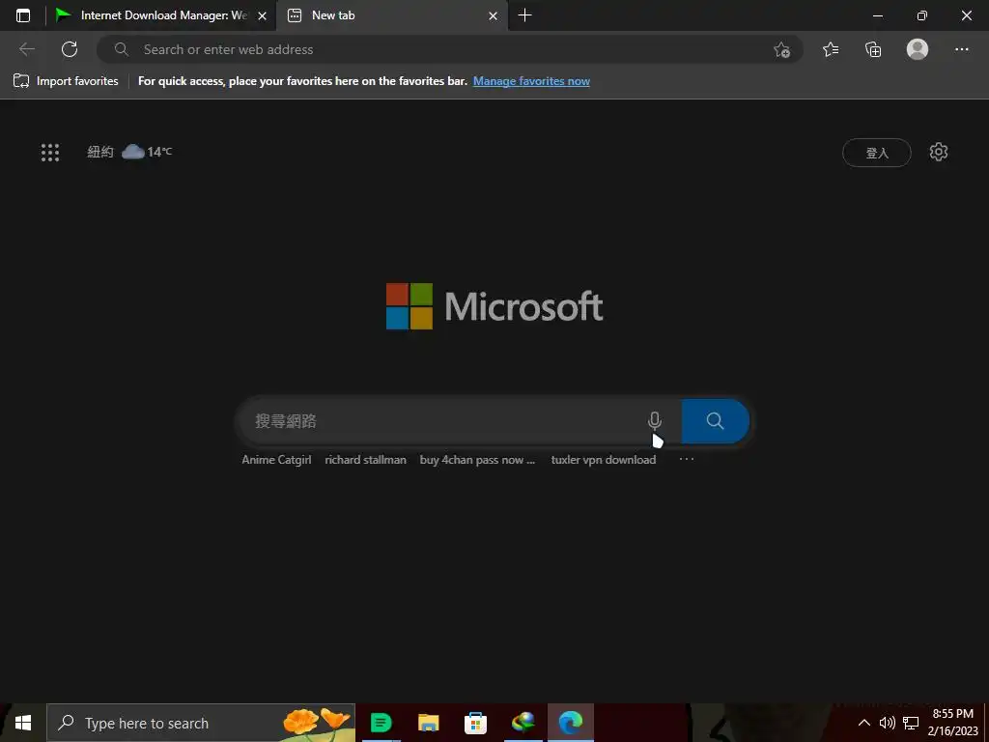Click Type here to search taskbar box
Screen dimensions: 989x742
point(201,723)
